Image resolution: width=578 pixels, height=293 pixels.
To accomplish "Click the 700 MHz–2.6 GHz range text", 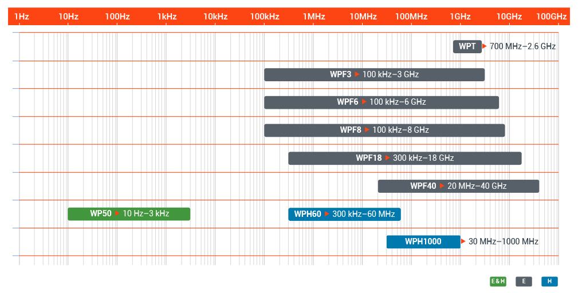I will tap(522, 46).
